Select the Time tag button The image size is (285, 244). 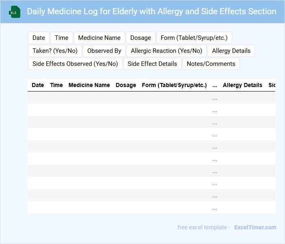click(62, 38)
